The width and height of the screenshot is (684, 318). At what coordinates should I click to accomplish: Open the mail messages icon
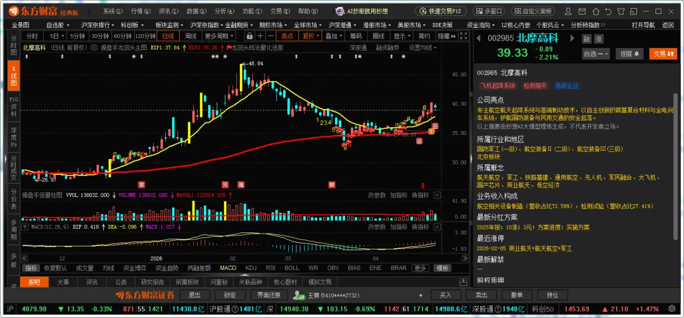click(x=583, y=11)
